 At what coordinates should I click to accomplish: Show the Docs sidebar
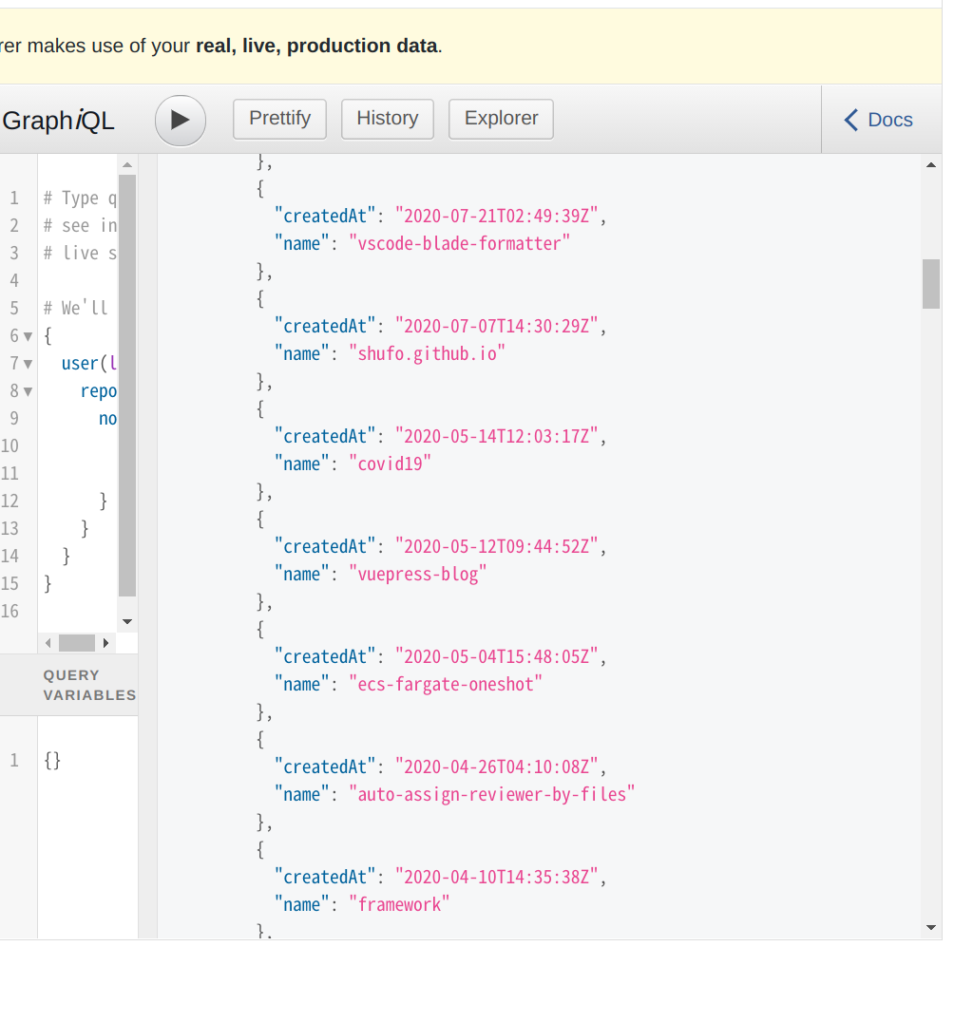[x=879, y=120]
